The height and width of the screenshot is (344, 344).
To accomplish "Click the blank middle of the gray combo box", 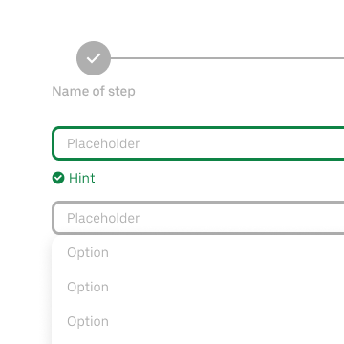I will [242, 218].
